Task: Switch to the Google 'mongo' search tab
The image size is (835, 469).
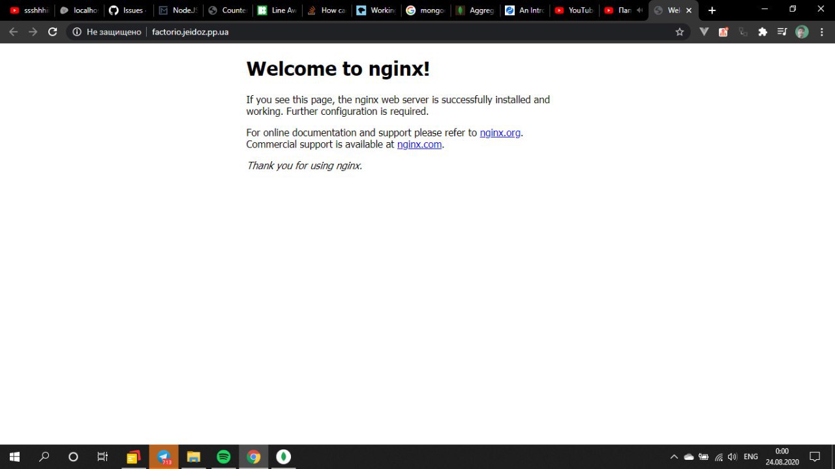Action: point(425,10)
